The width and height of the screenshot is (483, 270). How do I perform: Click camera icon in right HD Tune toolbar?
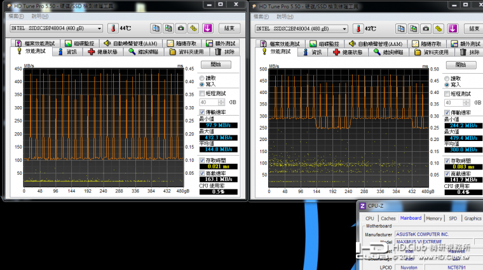click(x=426, y=29)
